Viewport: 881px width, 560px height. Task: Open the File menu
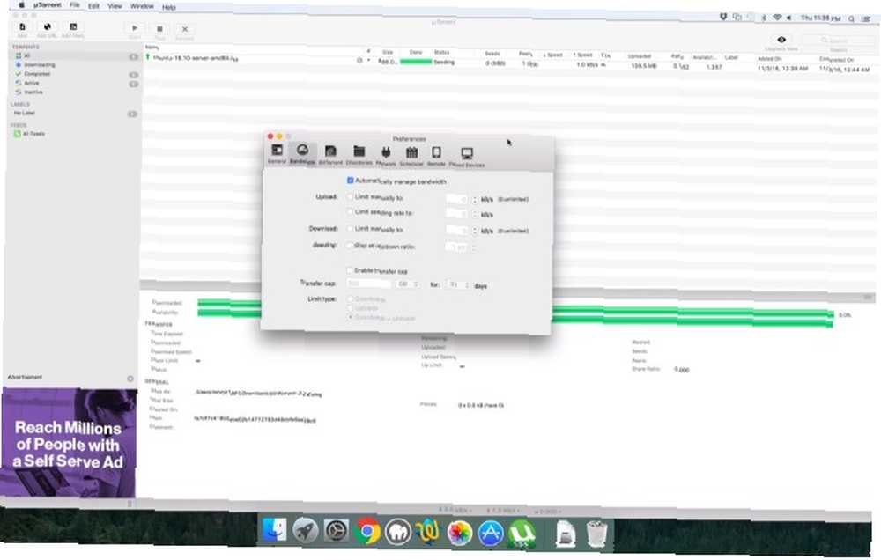(75, 5)
